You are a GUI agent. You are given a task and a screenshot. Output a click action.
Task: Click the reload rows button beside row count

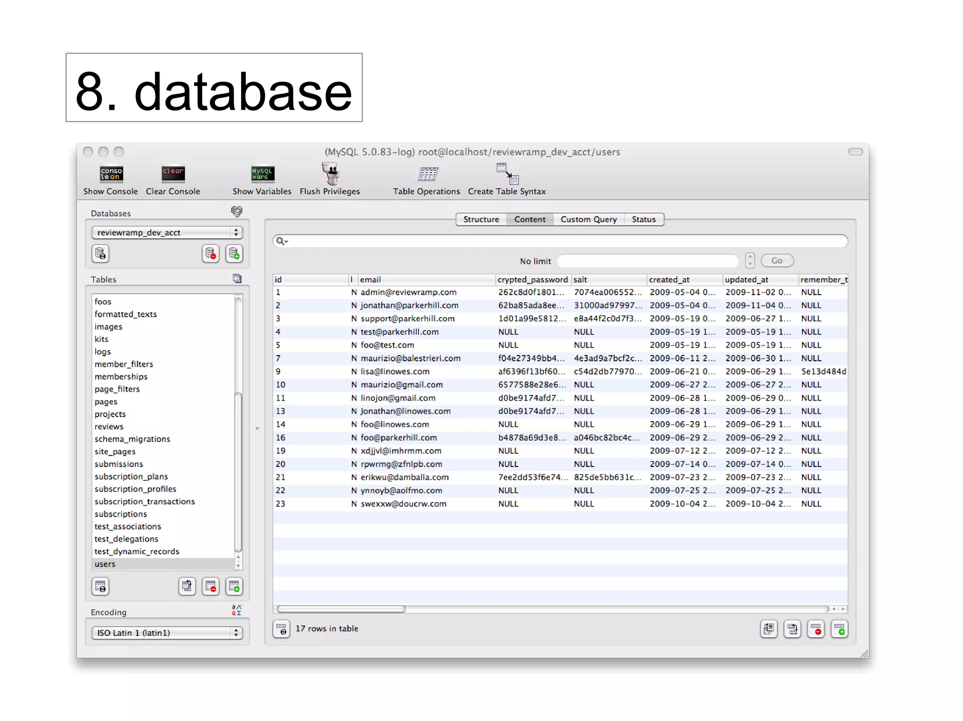pos(281,629)
